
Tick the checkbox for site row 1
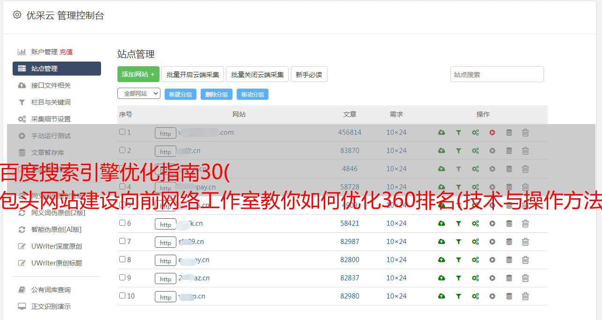pos(122,132)
